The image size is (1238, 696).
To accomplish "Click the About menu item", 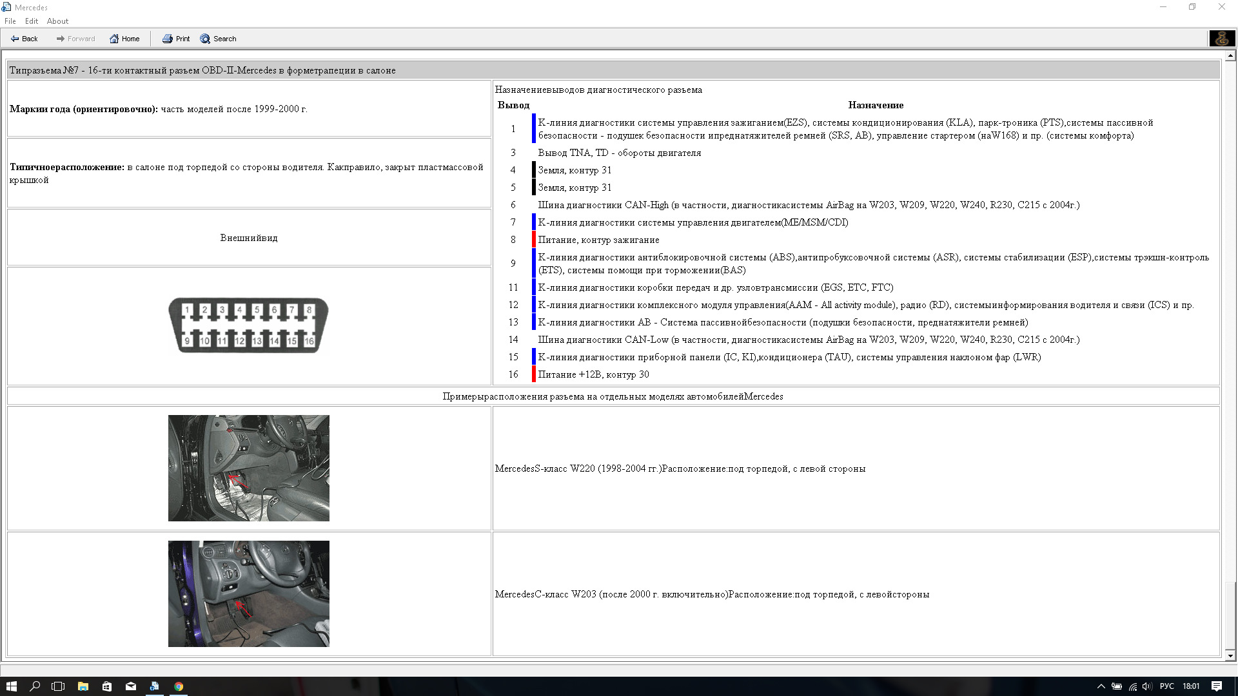I will [x=55, y=21].
